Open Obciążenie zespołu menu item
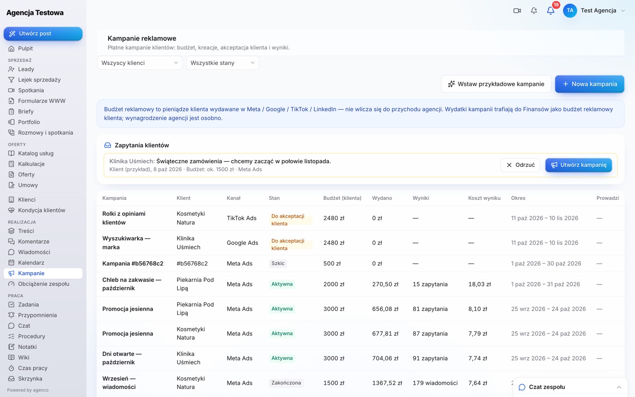Image resolution: width=635 pixels, height=397 pixels. 43,284
